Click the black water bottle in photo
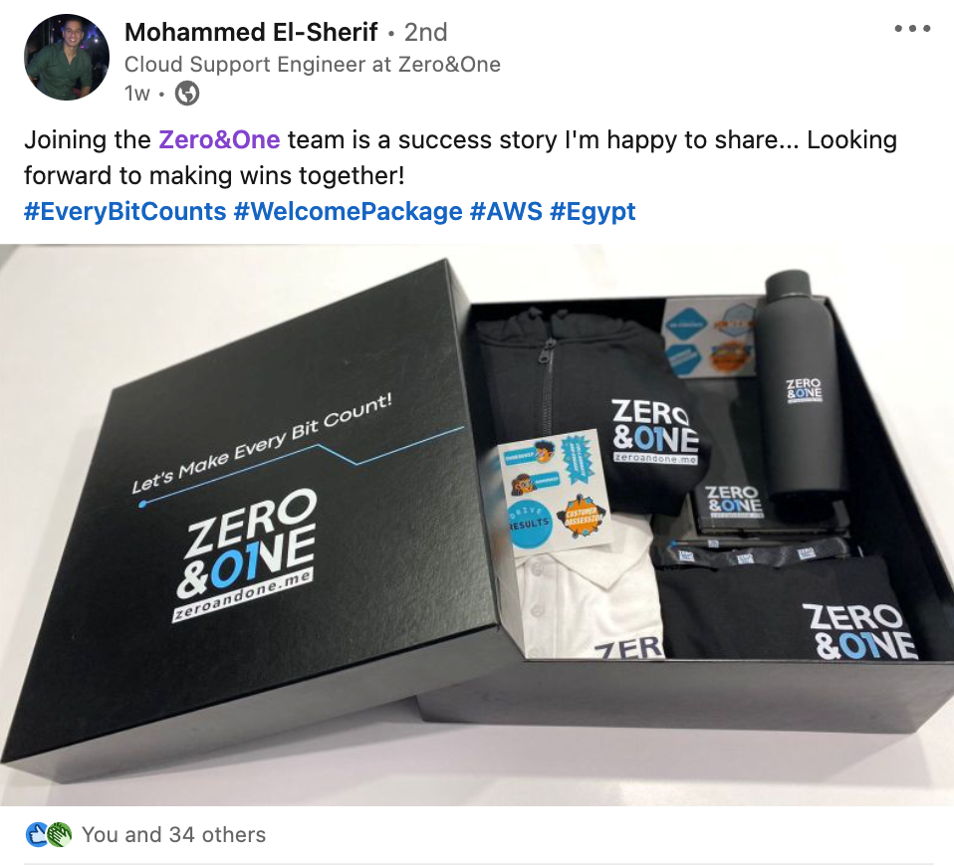 [x=803, y=381]
